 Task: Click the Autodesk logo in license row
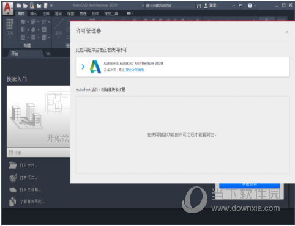(x=95, y=67)
